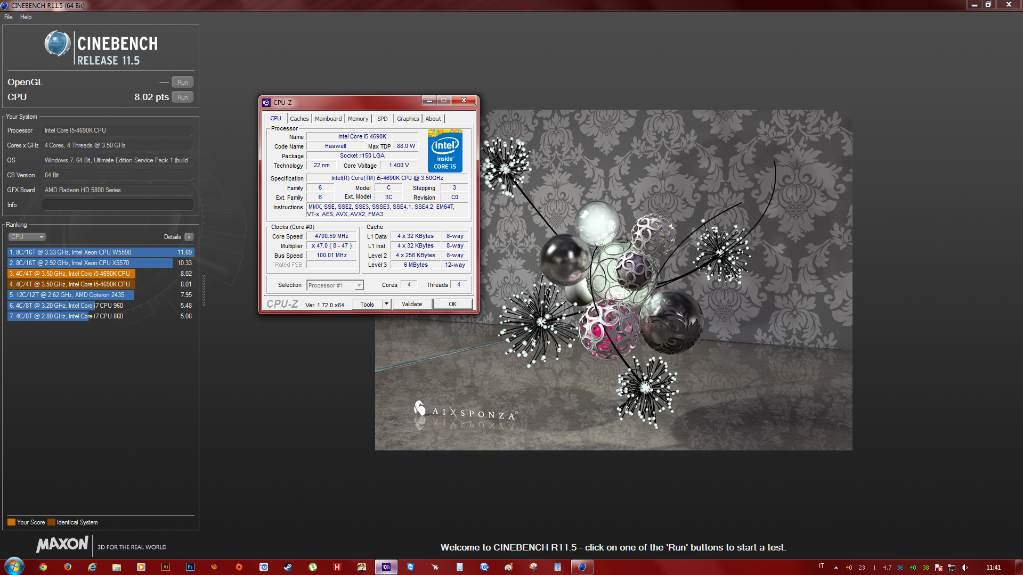This screenshot has height=575, width=1023.
Task: Open the File menu in Cinebench
Action: pos(9,17)
